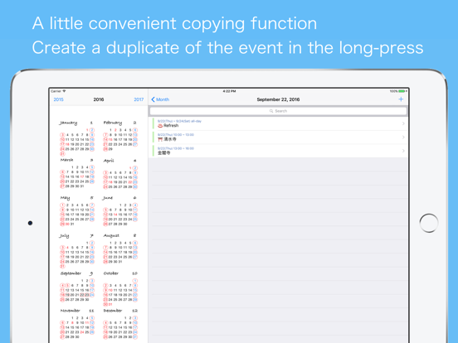Select the August mini calendar
Screen dimensions: 458x343
[x=120, y=249]
